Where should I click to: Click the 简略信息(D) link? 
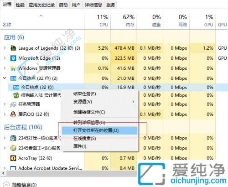[x=24, y=185]
